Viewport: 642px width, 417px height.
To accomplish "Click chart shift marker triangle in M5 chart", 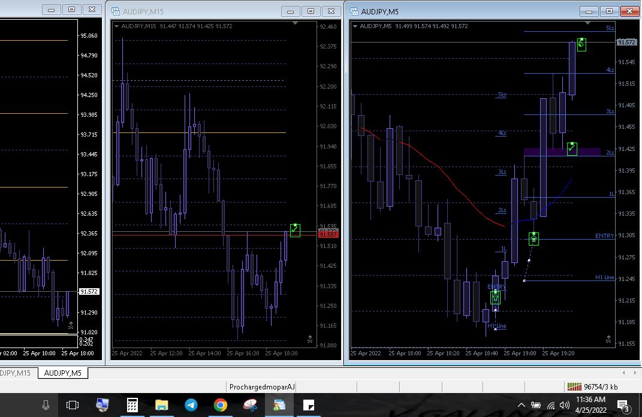I will 587,23.
